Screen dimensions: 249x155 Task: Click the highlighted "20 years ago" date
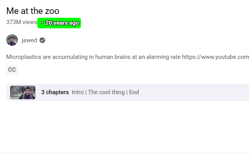62,23
